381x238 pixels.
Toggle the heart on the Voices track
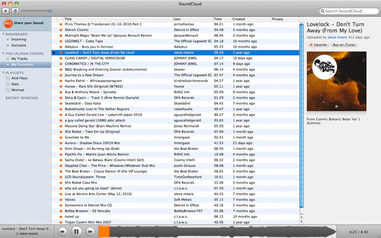coord(61,200)
